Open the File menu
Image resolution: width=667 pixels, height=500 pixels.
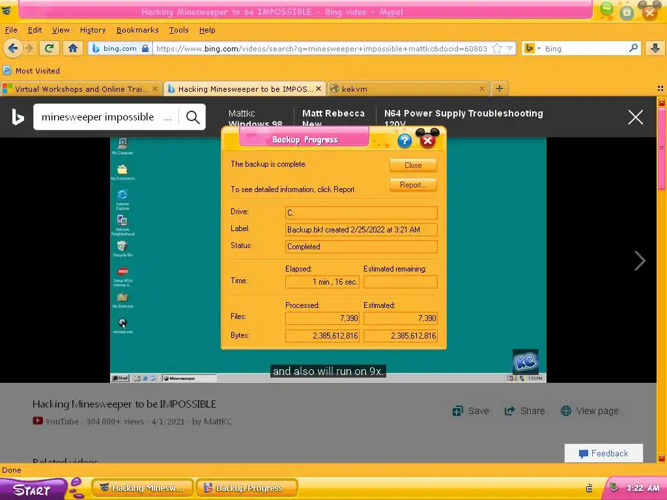coord(11,30)
